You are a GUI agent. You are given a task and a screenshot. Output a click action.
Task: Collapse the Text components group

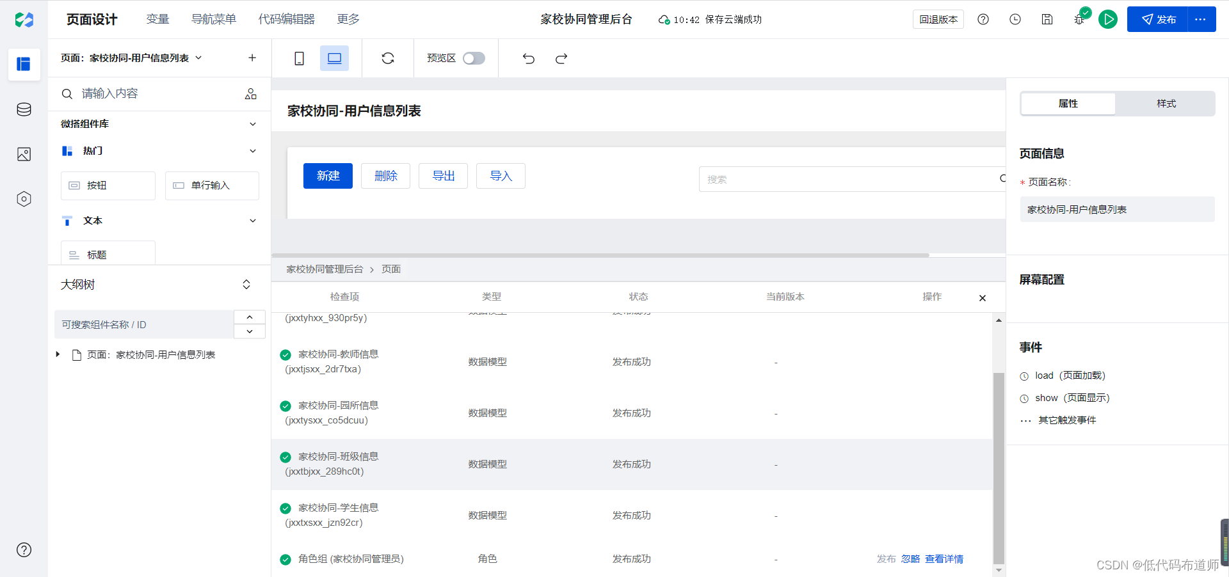pyautogui.click(x=253, y=221)
